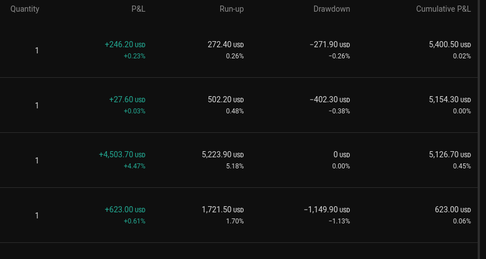Click the Cumulative P&L column header
This screenshot has height=259, width=486.
[443, 9]
